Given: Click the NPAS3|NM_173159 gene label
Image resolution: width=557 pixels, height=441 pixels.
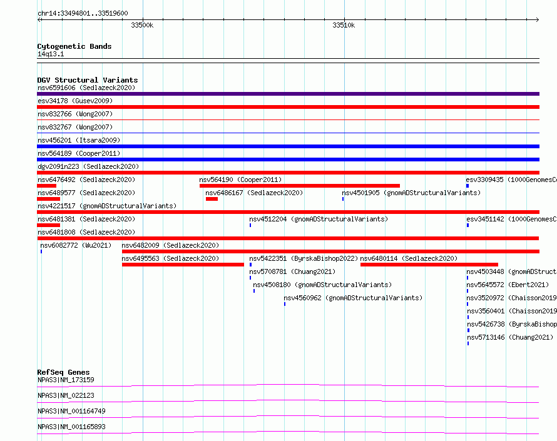Looking at the screenshot, I should [x=66, y=380].
